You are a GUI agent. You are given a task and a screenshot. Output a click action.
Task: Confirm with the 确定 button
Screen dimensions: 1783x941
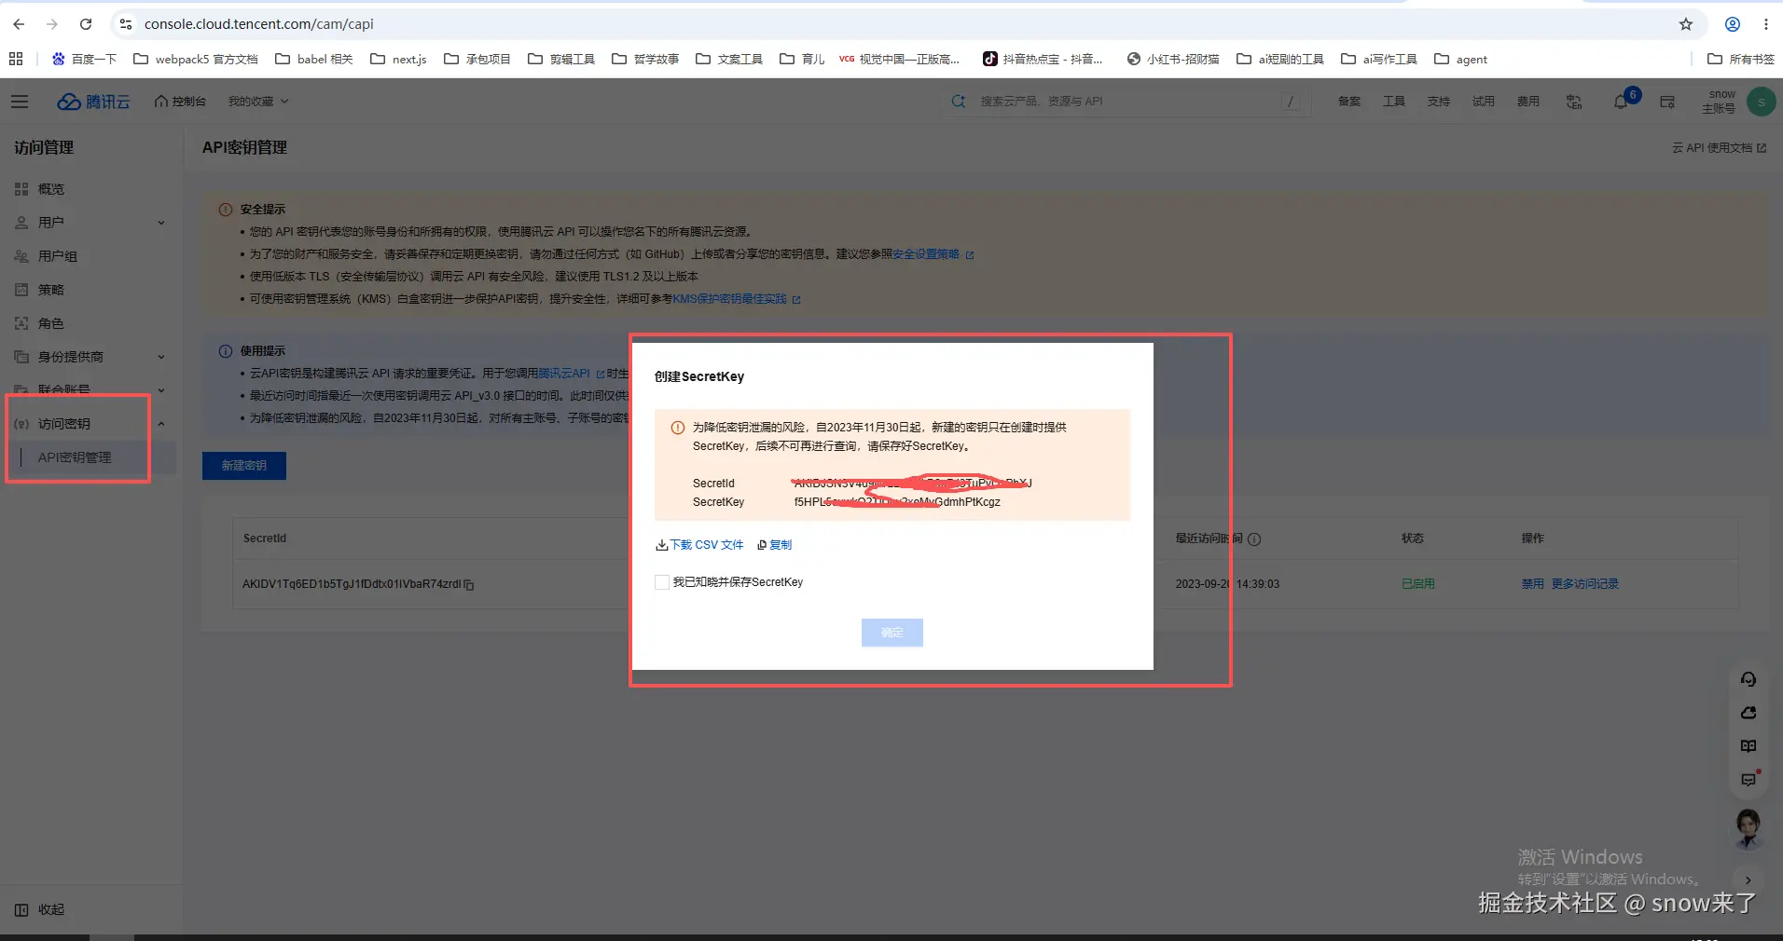pyautogui.click(x=891, y=633)
